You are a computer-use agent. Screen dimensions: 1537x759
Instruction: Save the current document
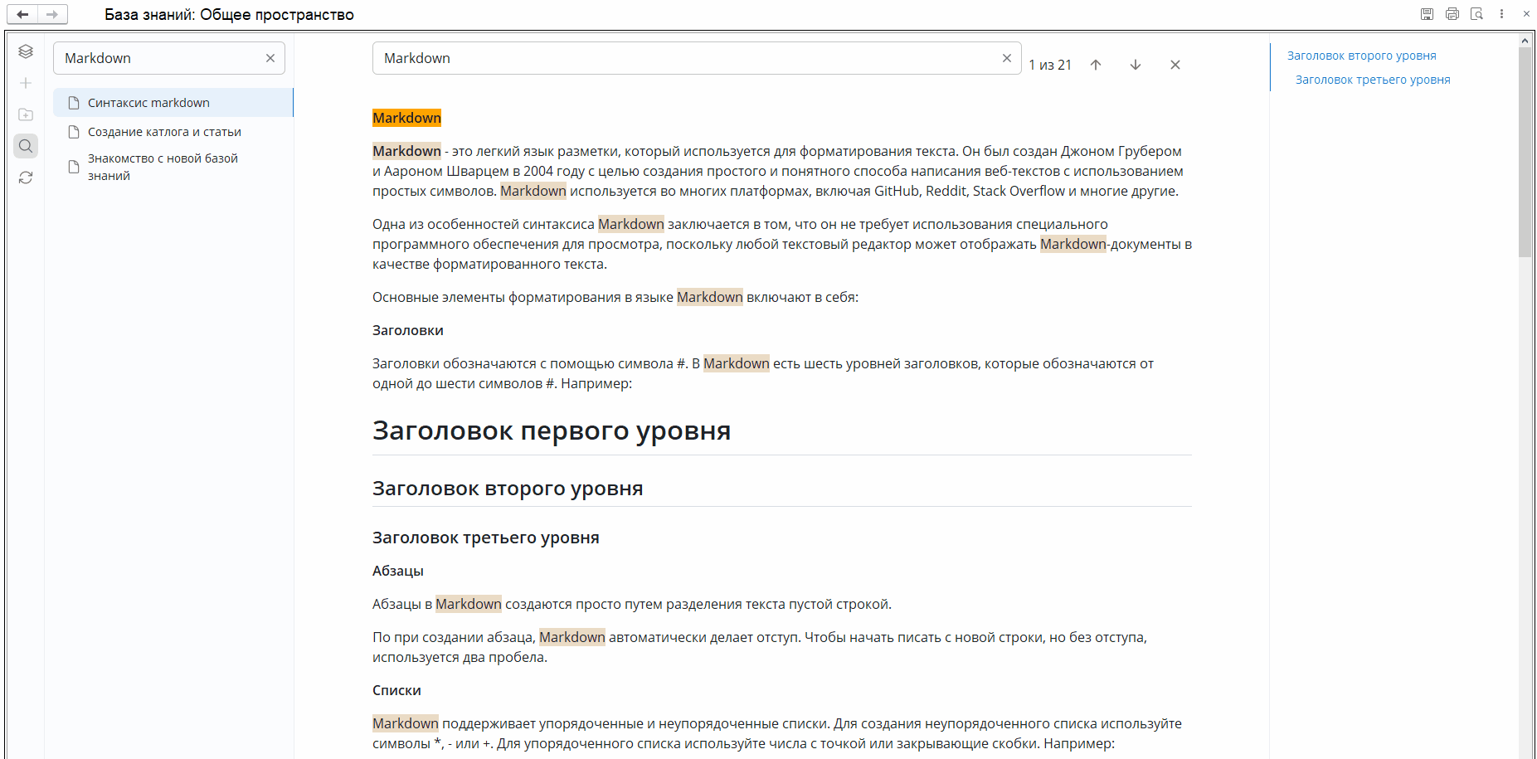tap(1428, 14)
